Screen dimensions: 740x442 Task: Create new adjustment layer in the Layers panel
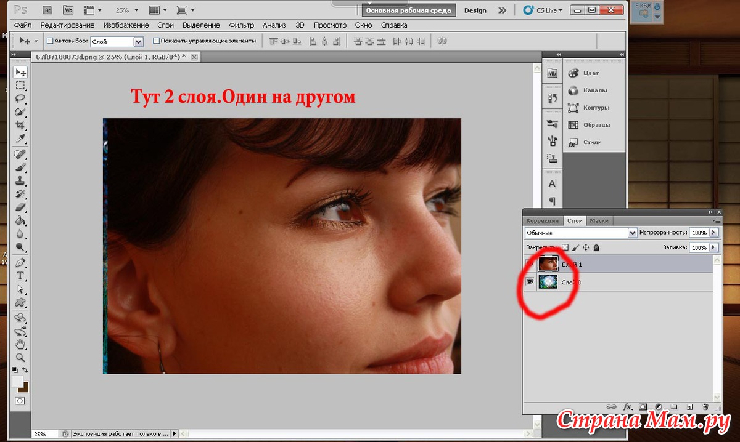pyautogui.click(x=658, y=407)
